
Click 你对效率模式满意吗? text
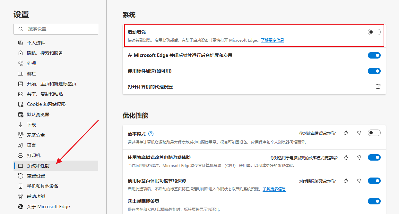317,133
